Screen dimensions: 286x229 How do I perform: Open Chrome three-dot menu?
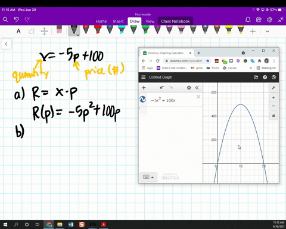[x=274, y=61]
